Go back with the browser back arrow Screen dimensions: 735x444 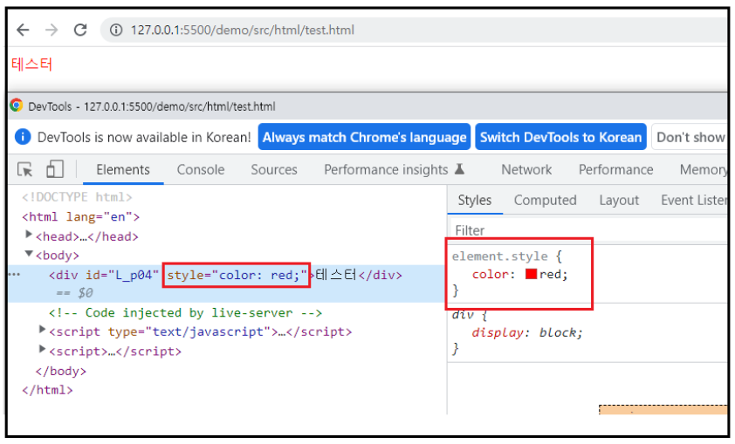pyautogui.click(x=23, y=30)
